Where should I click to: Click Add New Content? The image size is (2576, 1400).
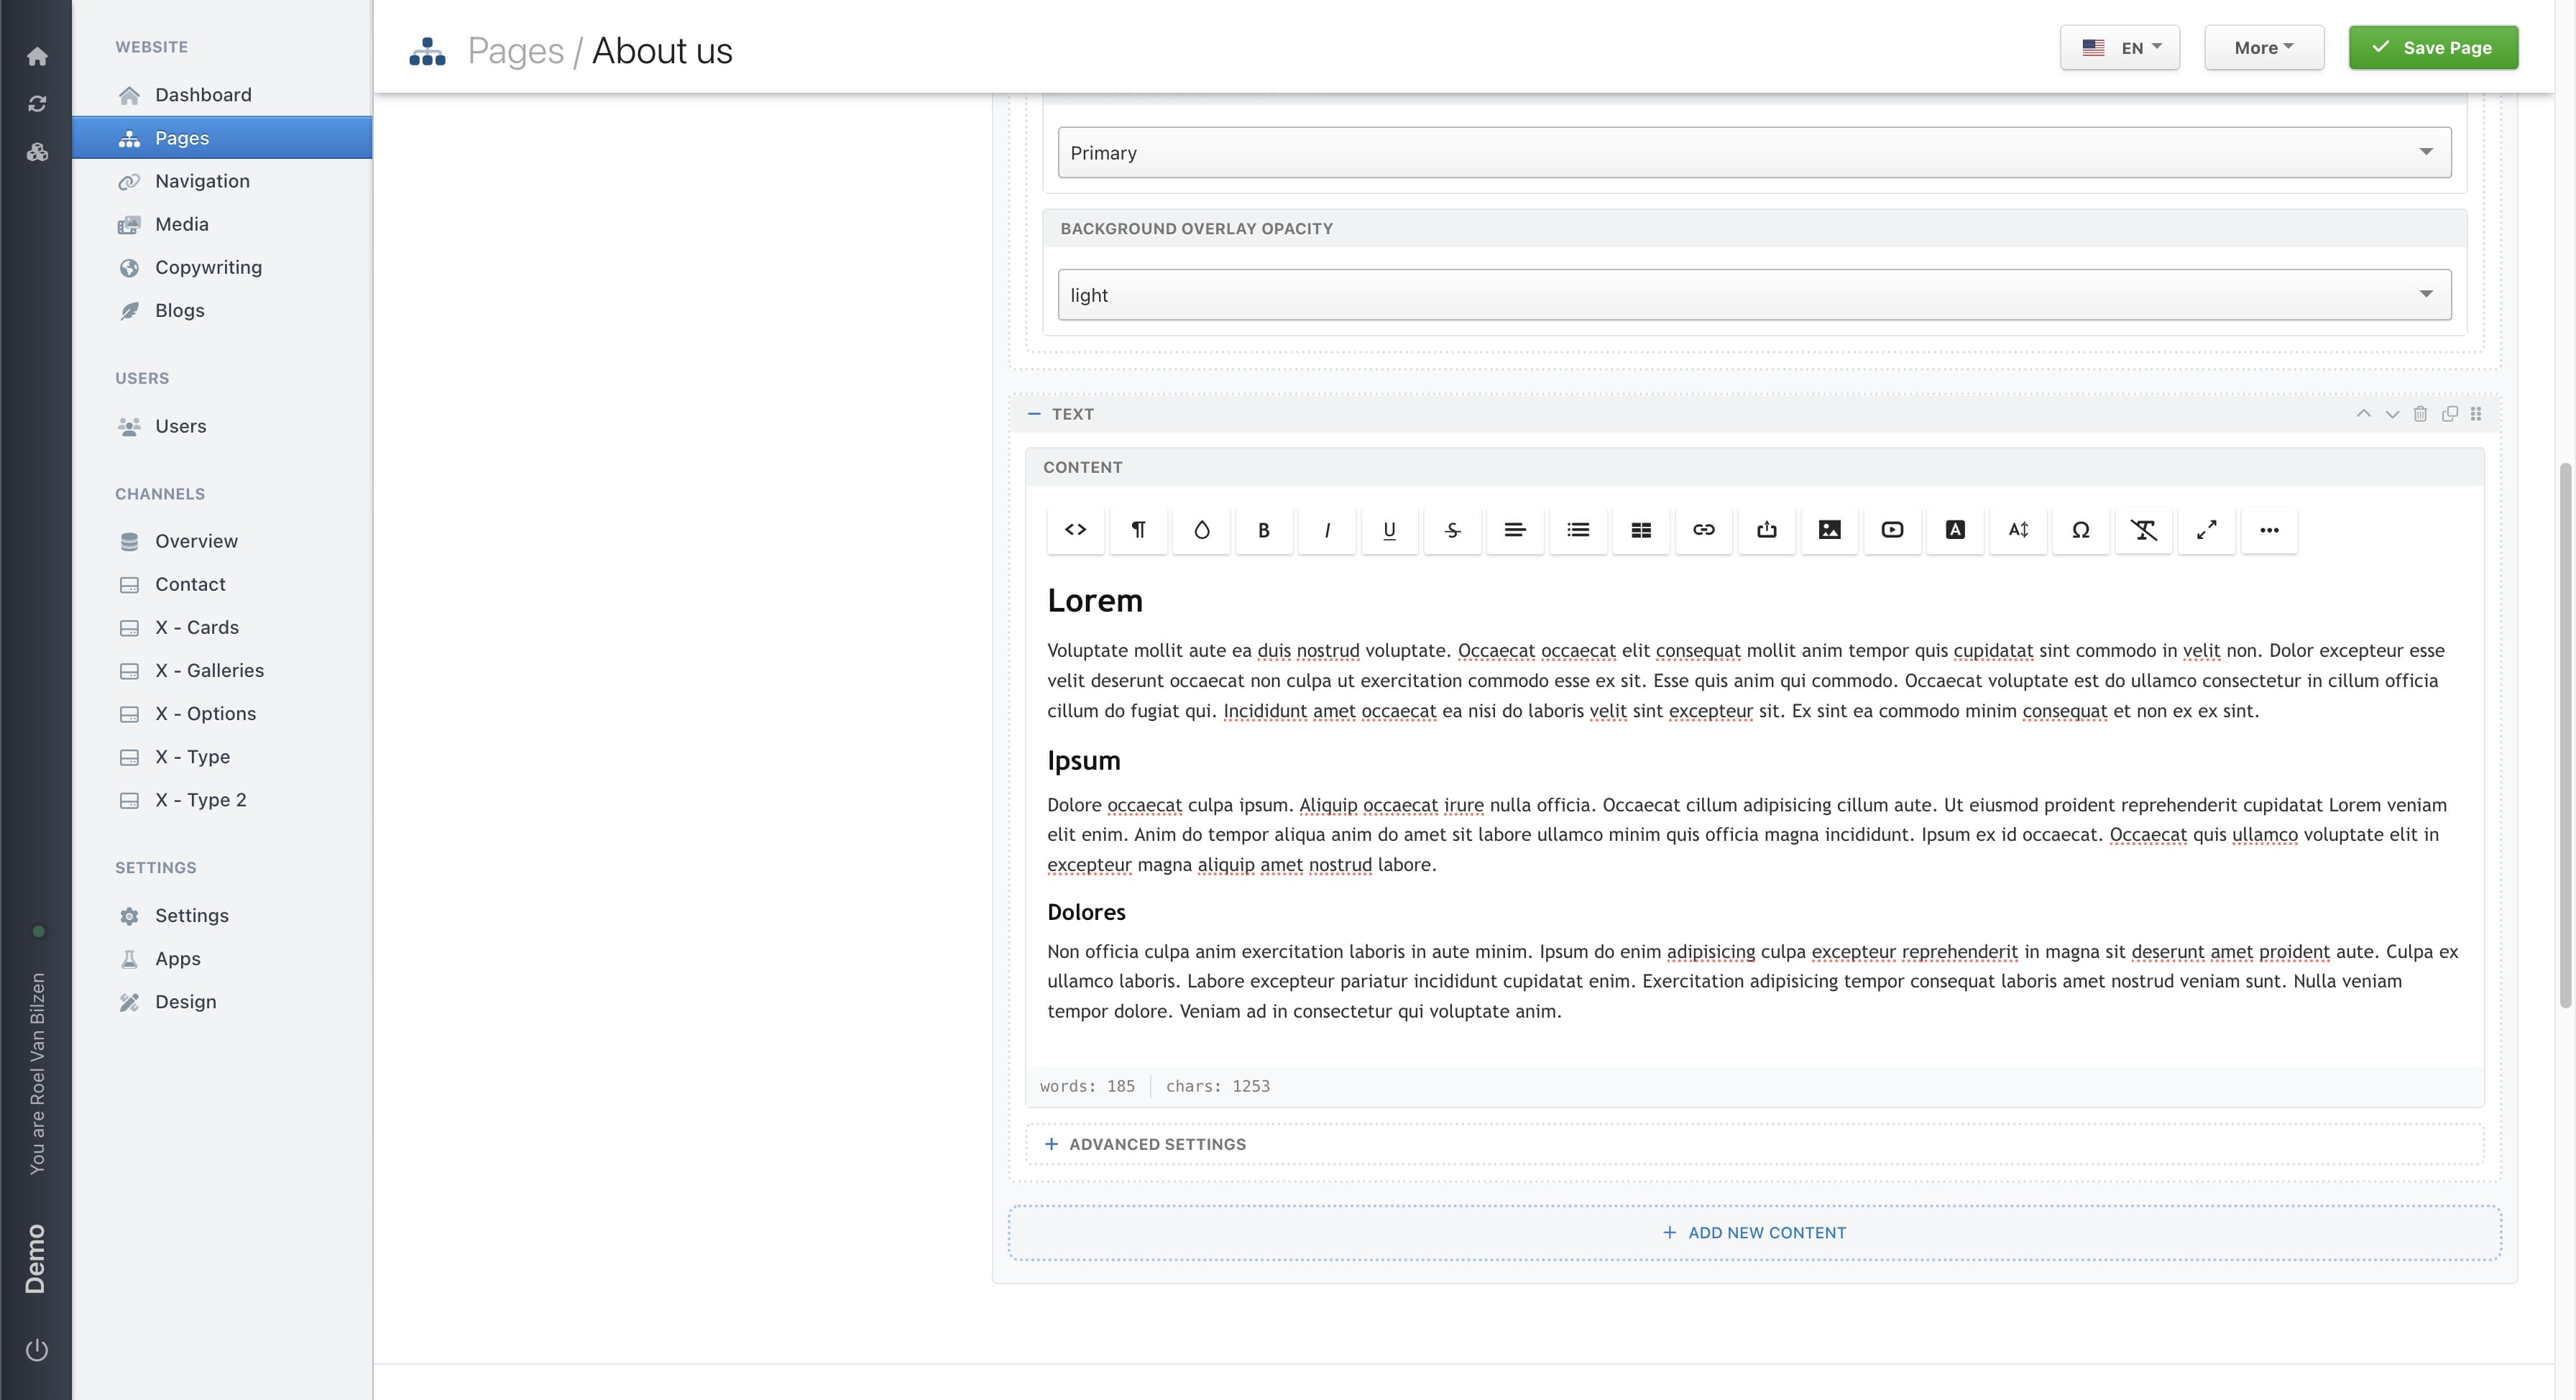tap(1754, 1232)
